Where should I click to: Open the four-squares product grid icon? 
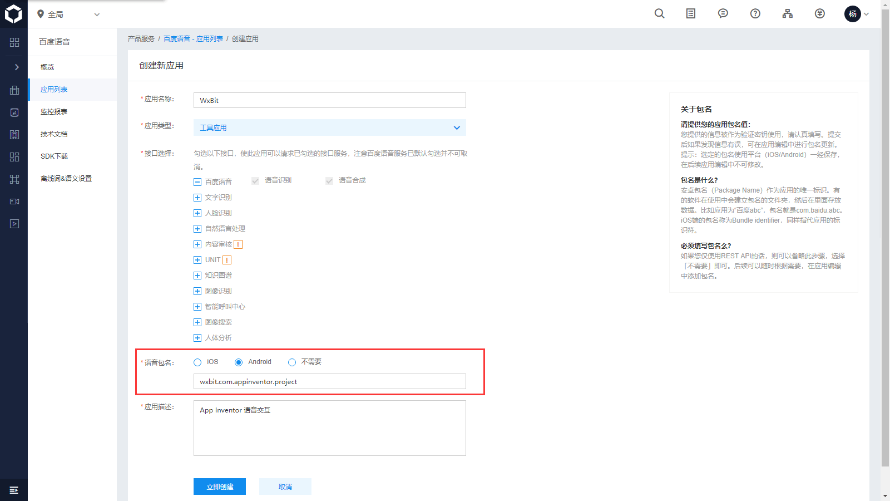point(14,42)
